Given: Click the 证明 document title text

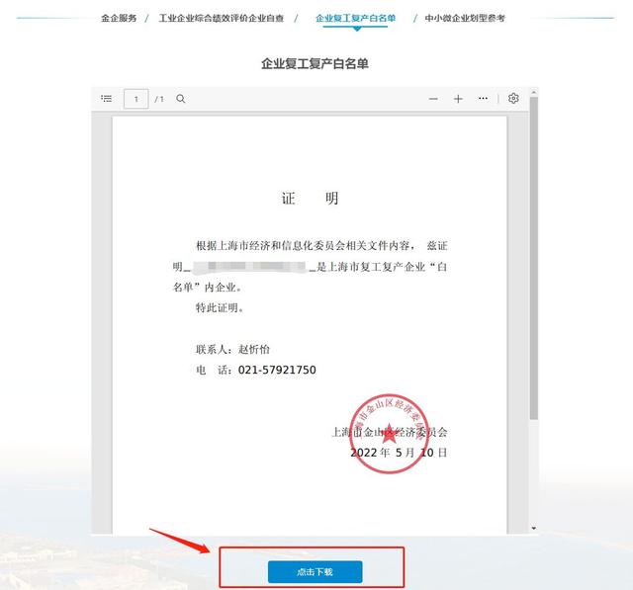Looking at the screenshot, I should point(310,199).
